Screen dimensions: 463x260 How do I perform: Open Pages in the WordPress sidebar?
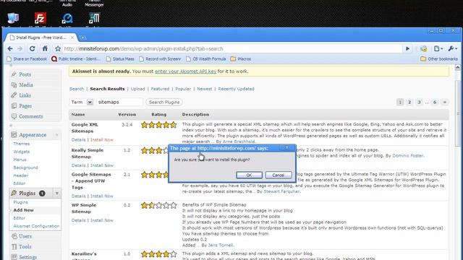pos(25,106)
